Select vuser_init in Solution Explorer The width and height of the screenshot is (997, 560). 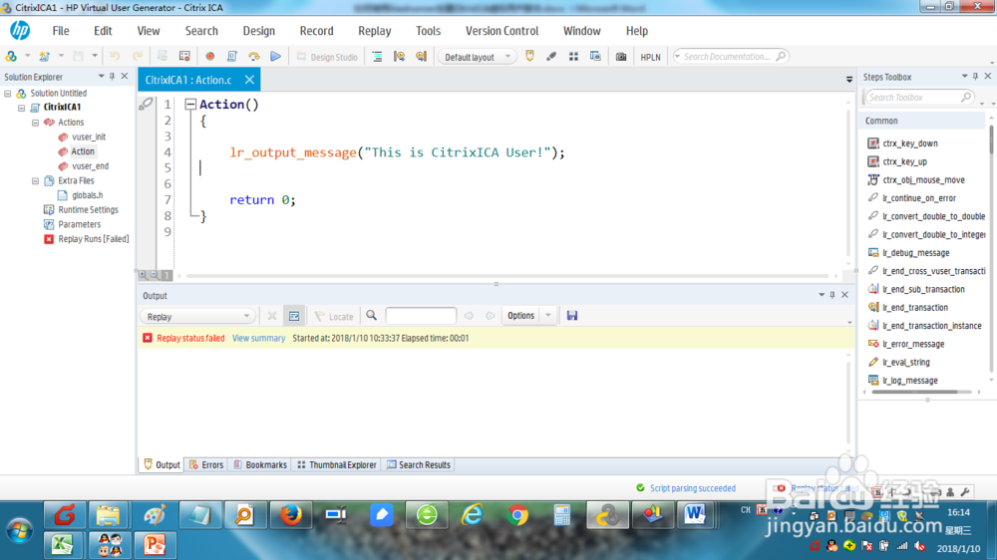tap(89, 137)
